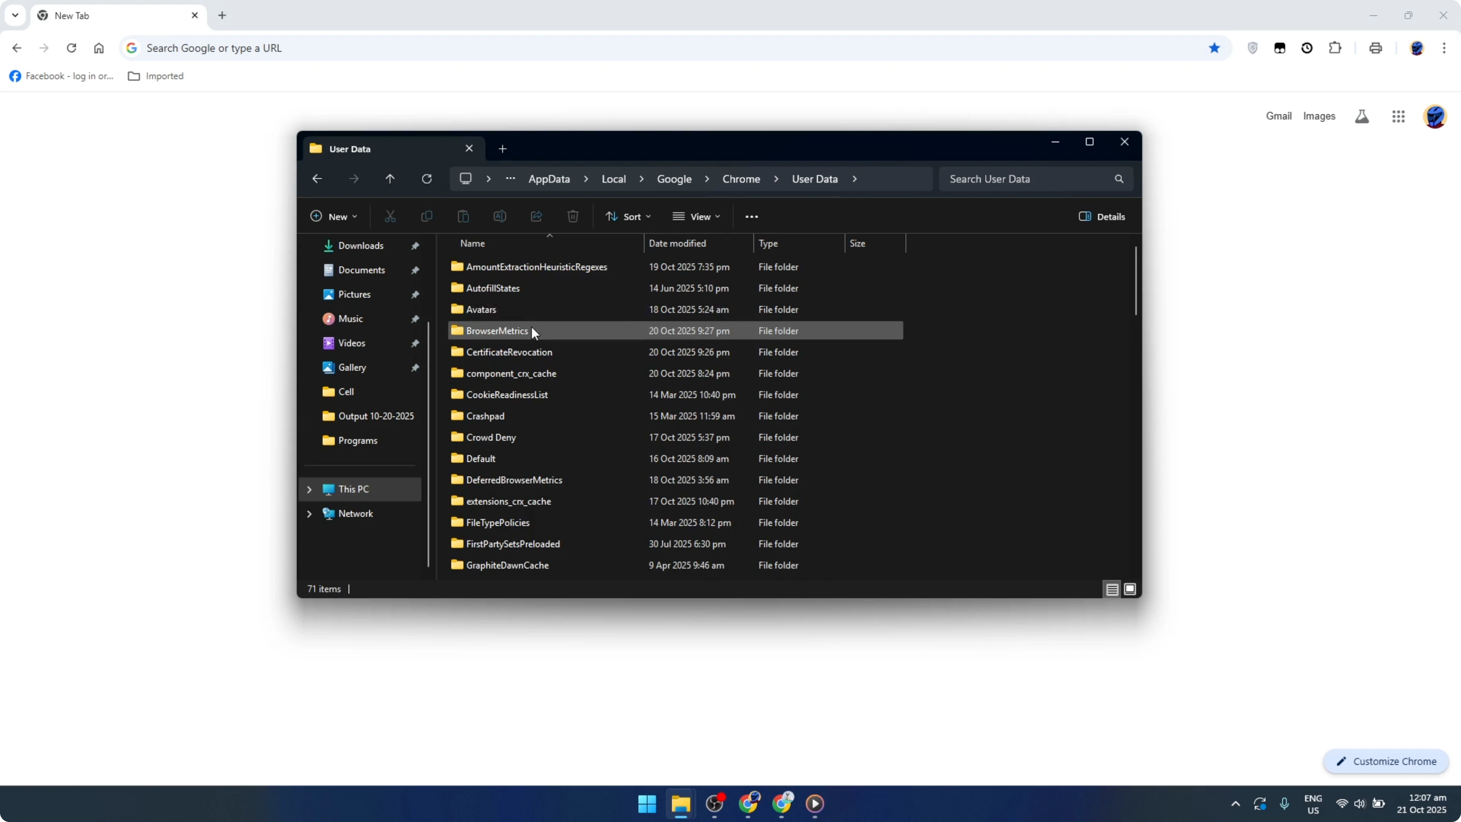Select Downloads in the sidebar

pyautogui.click(x=361, y=246)
